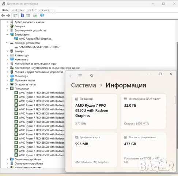Click the Скорост: 6400 MT/s text

coord(136,124)
